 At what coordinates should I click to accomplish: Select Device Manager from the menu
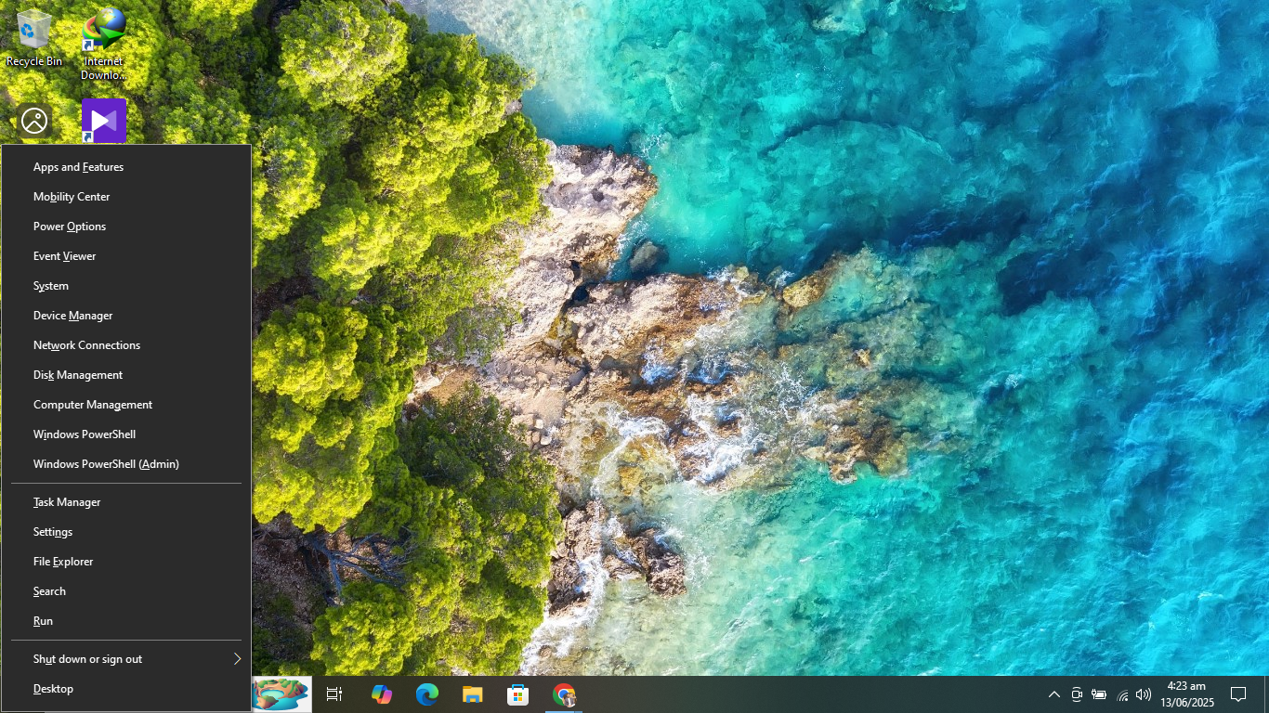coord(73,316)
